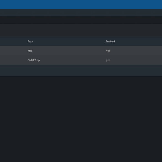Image resolution: width=162 pixels, height=162 pixels.
Task: Select the Type column header
Action: [30, 42]
